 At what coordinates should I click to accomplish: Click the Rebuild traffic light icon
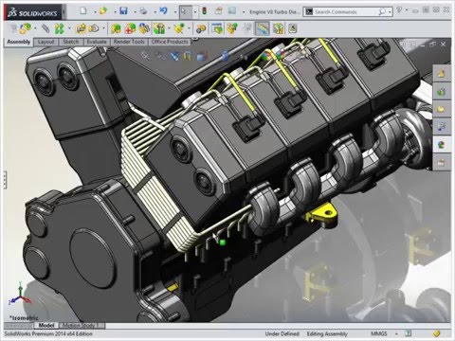pyautogui.click(x=205, y=11)
